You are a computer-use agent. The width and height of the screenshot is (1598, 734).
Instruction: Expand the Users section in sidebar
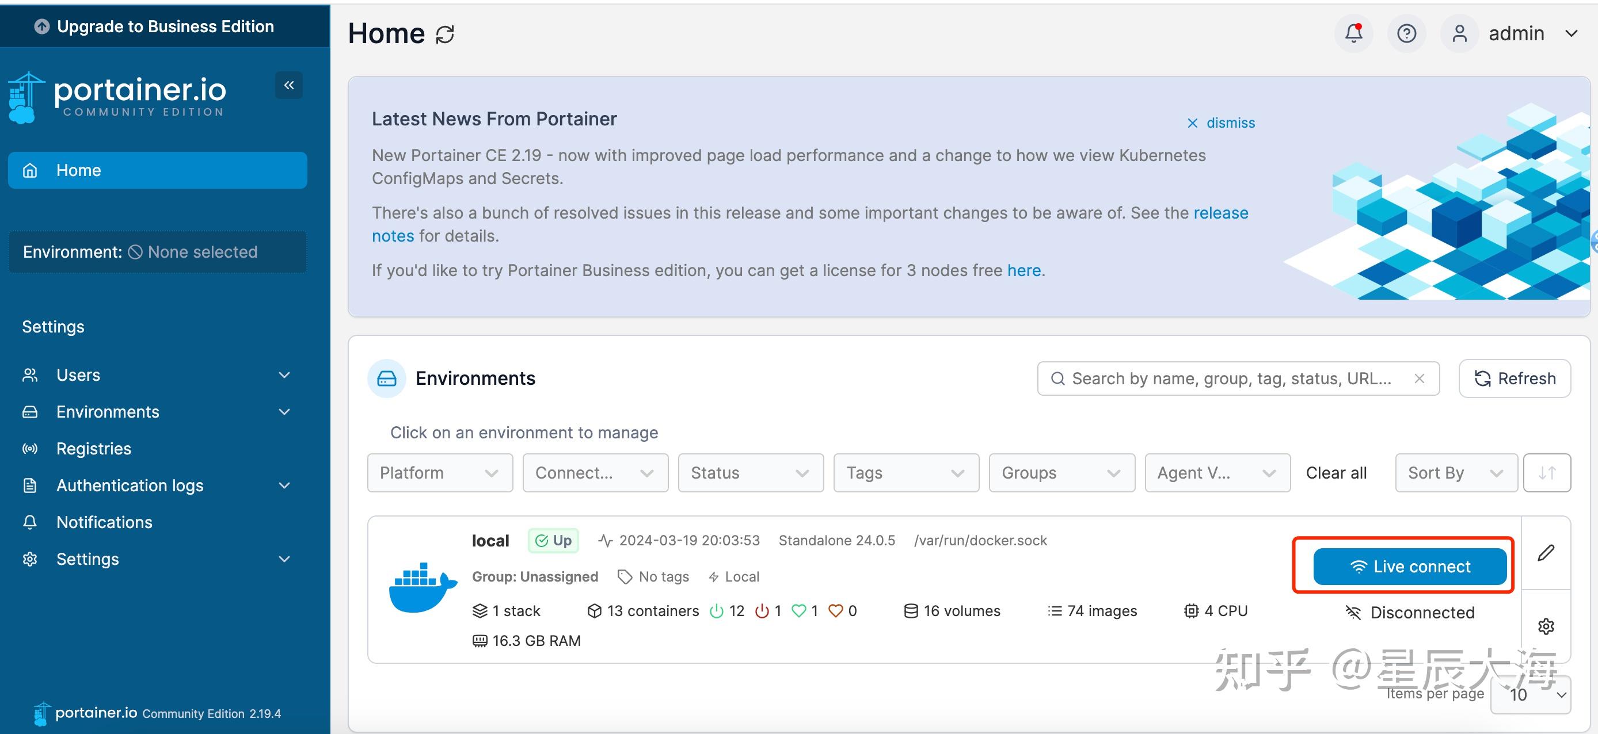[x=78, y=374]
